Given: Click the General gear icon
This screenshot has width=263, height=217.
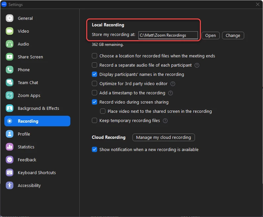Looking at the screenshot, I should tap(10, 18).
